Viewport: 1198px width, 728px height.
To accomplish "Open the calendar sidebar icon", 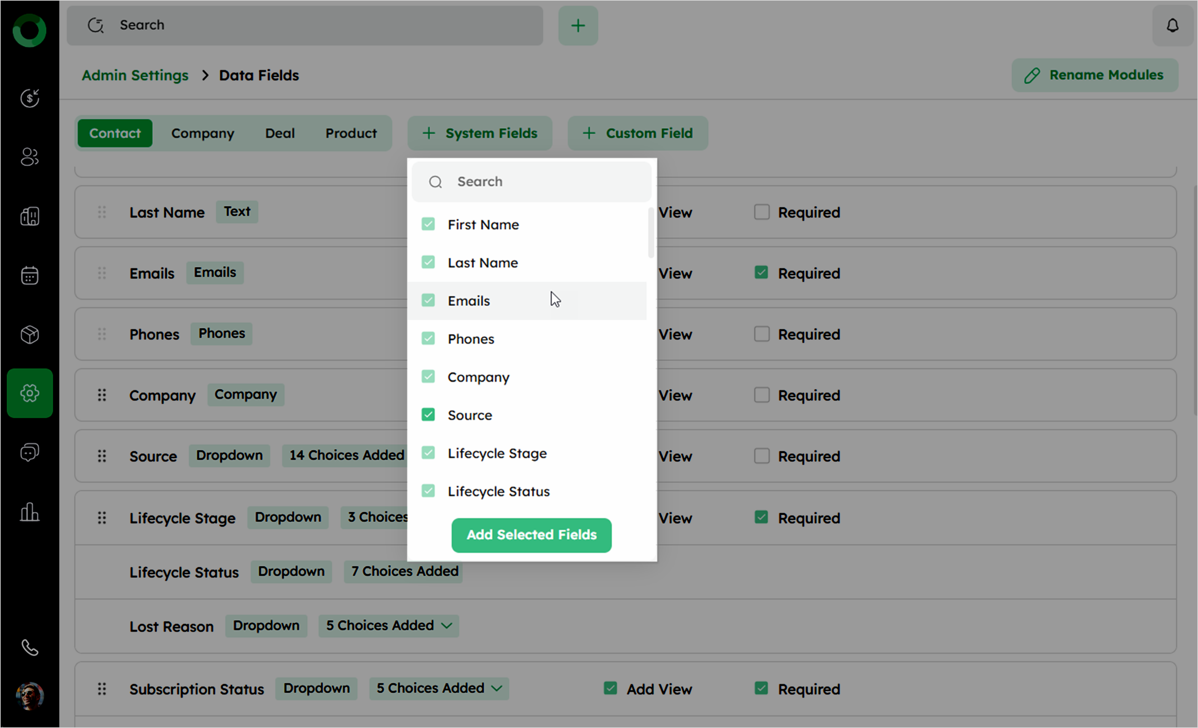I will pos(30,275).
